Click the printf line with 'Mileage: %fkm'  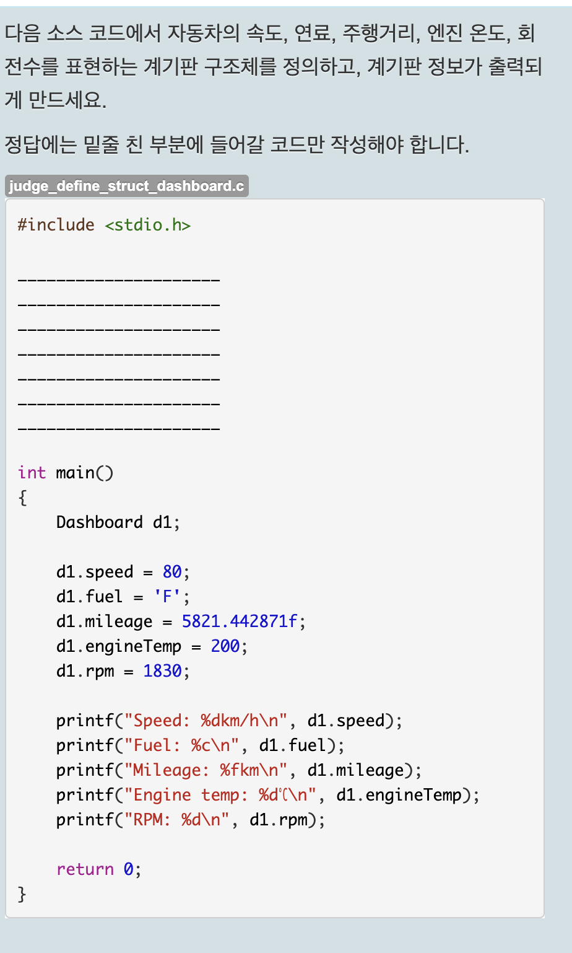pos(239,770)
